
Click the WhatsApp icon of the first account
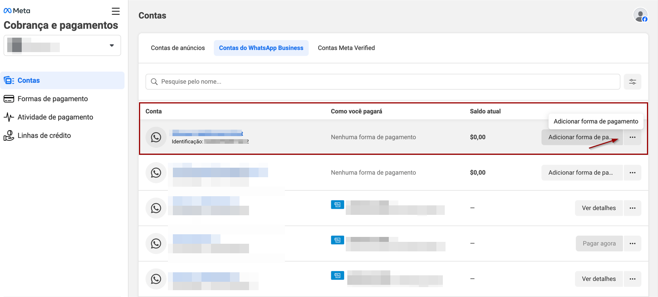tap(156, 137)
